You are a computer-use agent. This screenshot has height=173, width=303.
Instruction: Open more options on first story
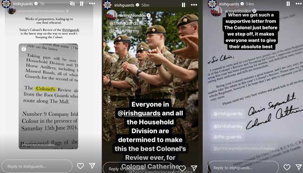coord(92,3)
